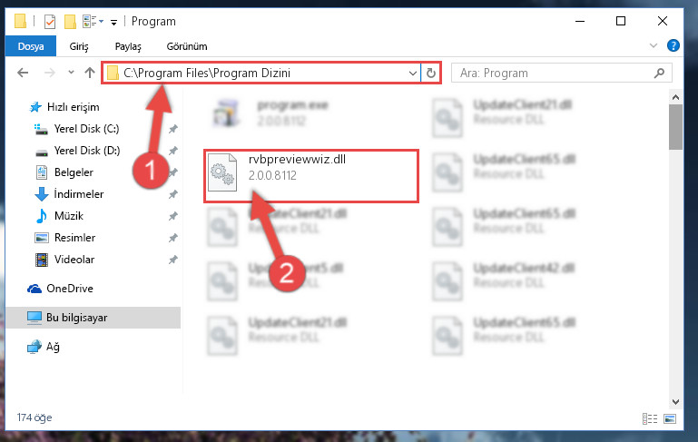Click the search magnifier icon

point(659,73)
